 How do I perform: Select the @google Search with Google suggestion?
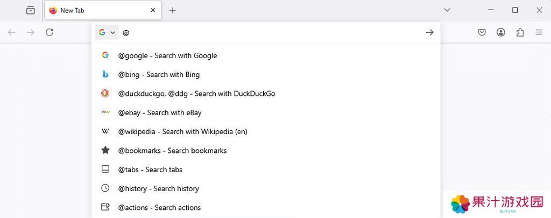click(266, 55)
